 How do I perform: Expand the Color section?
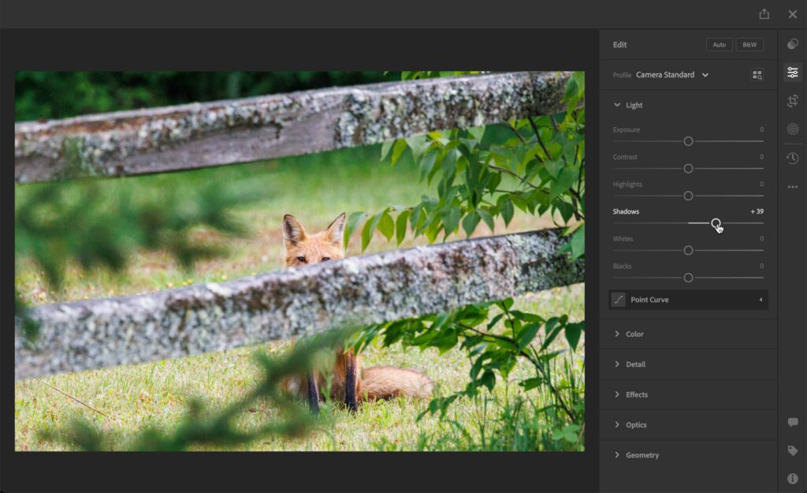click(x=628, y=334)
